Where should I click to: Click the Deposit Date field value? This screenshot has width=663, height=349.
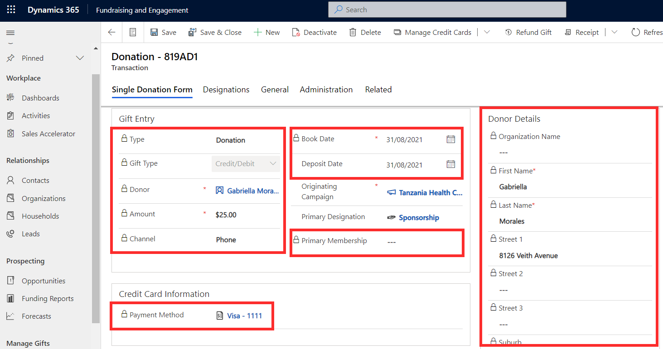[x=404, y=165]
